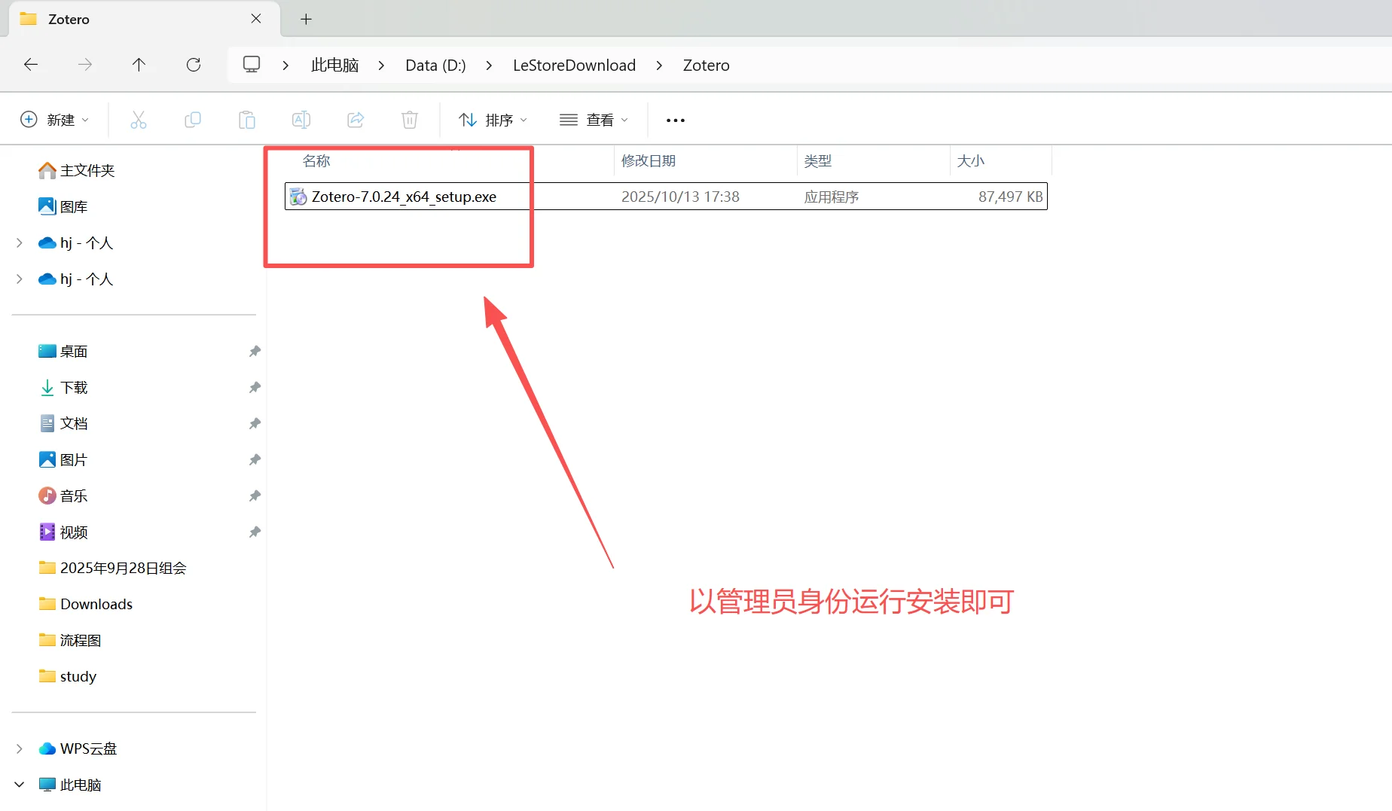Screen dimensions: 1392x811
Task: Open a new tab with plus button
Action: click(306, 20)
